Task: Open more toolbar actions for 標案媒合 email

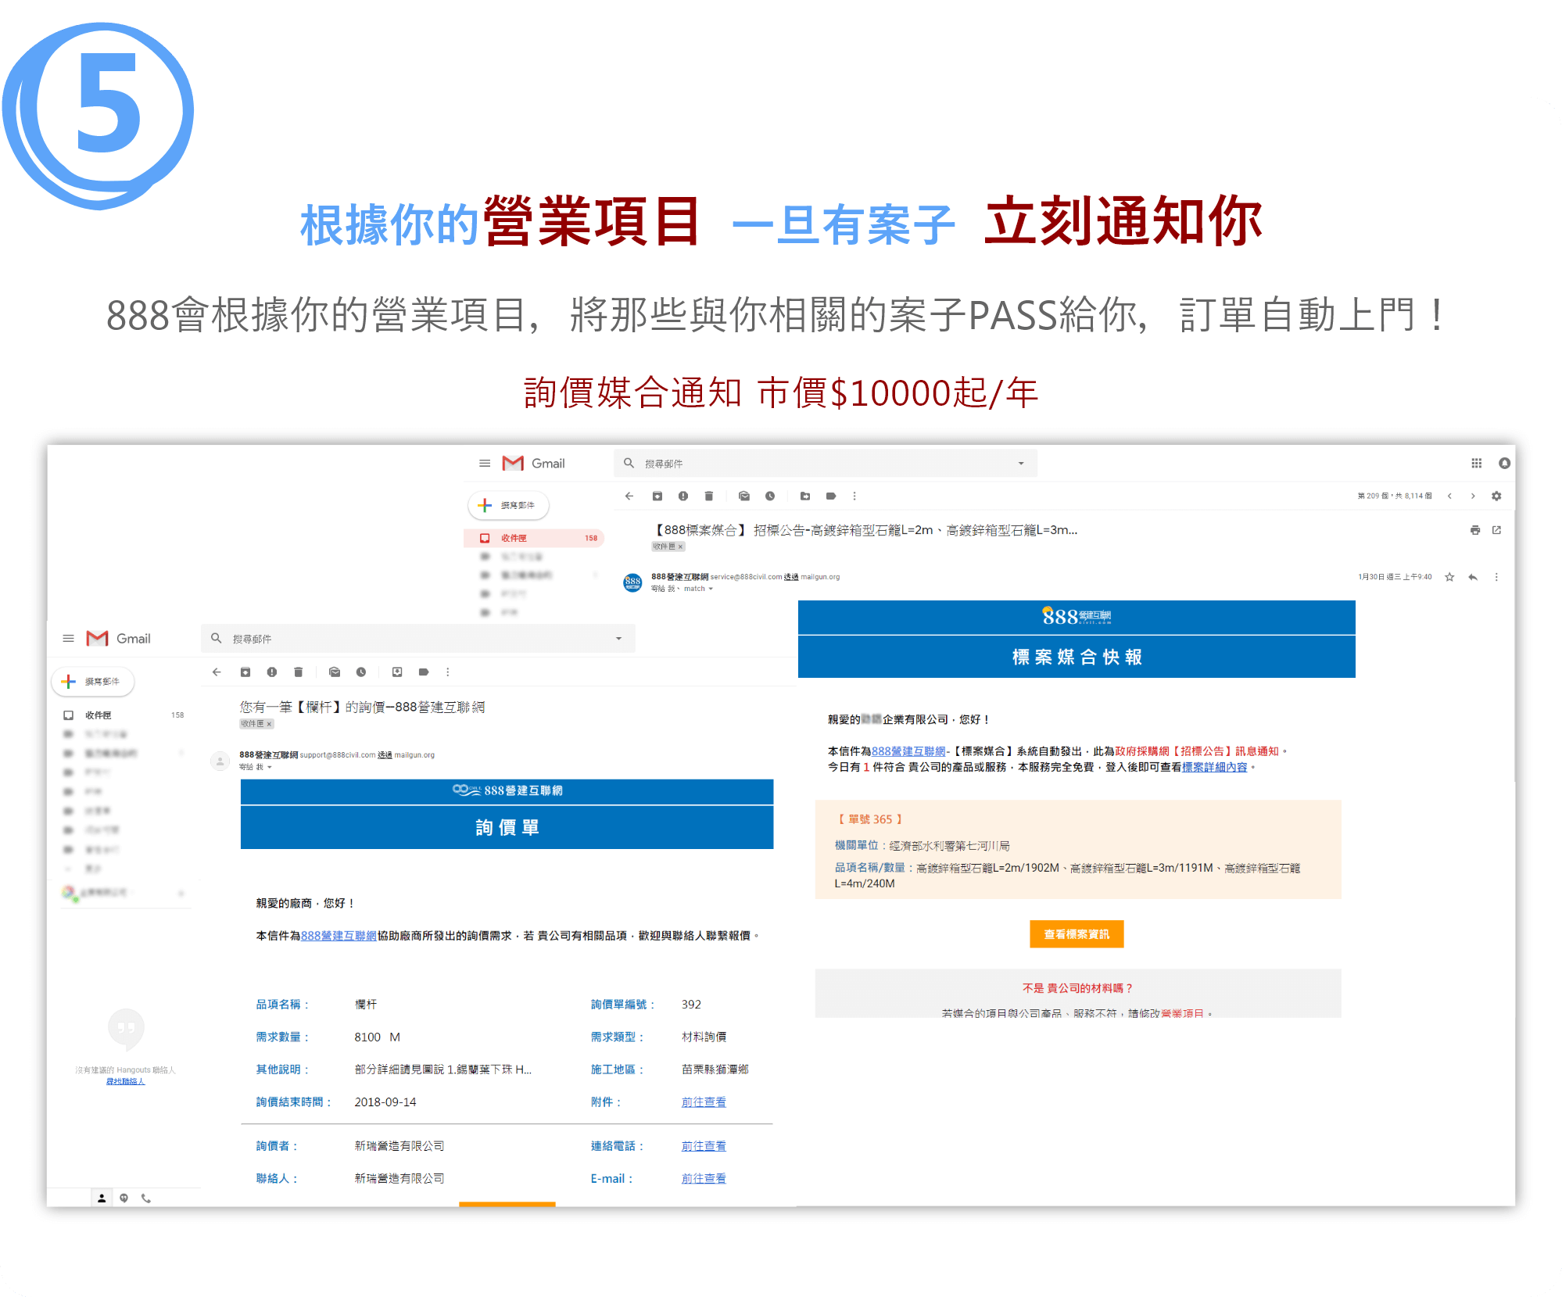Action: click(854, 496)
